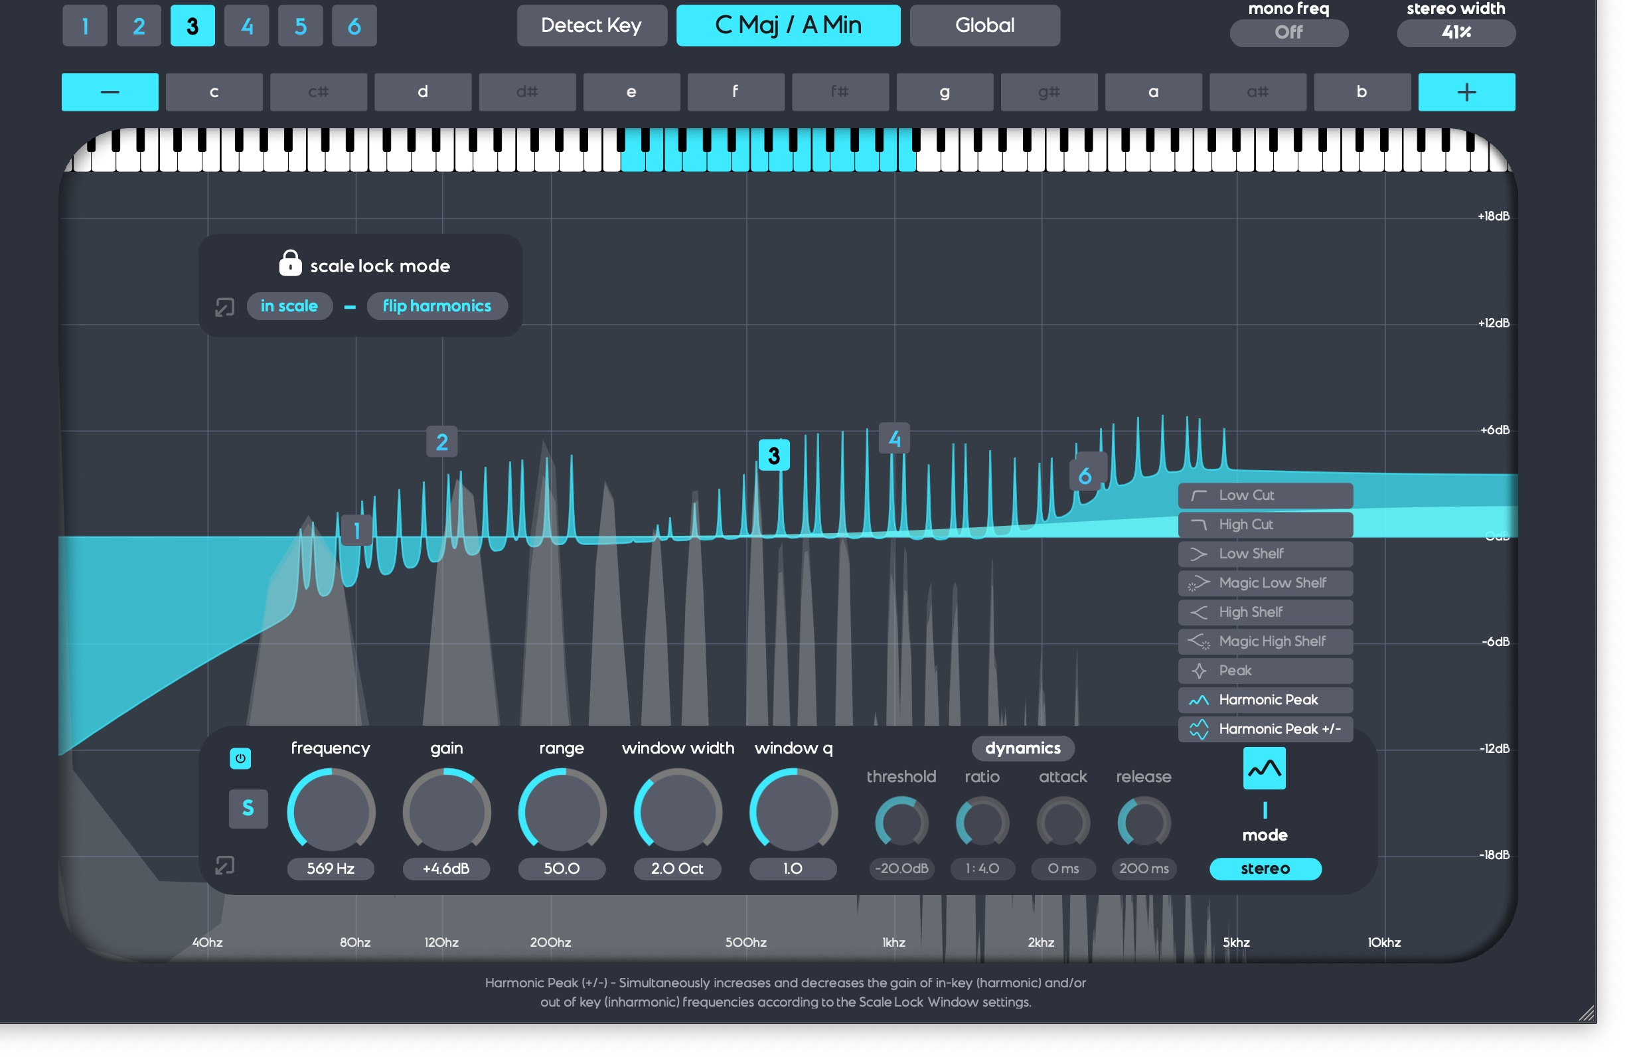
Task: Open the Global scope dropdown
Action: coord(984,25)
